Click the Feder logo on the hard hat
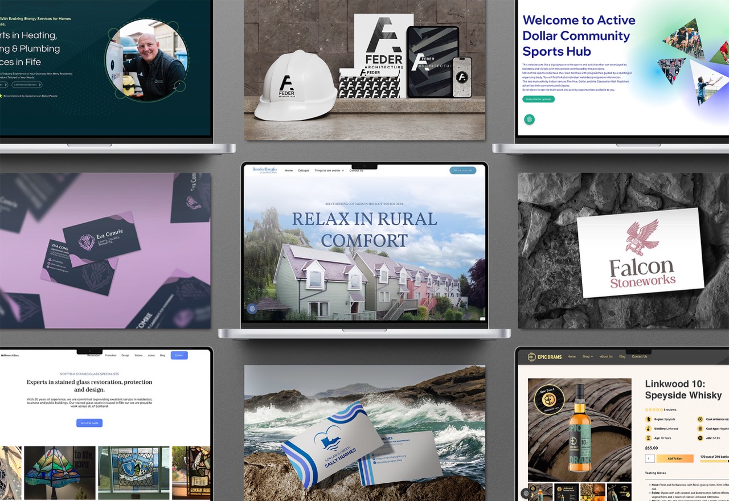 [287, 85]
